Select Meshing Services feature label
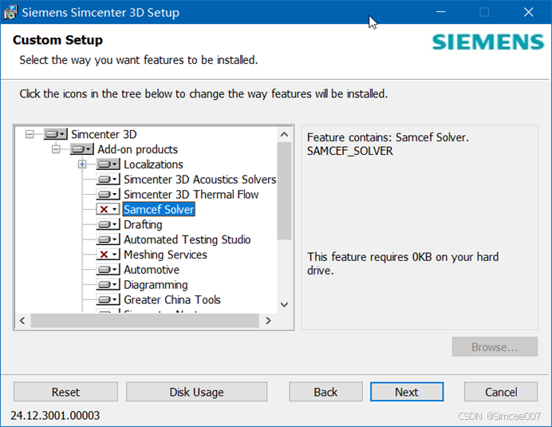The width and height of the screenshot is (552, 427). [165, 255]
